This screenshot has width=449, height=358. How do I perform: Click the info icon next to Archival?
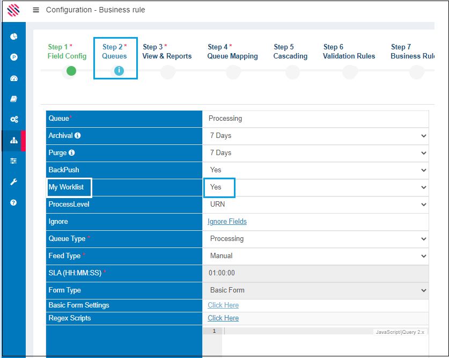click(78, 136)
